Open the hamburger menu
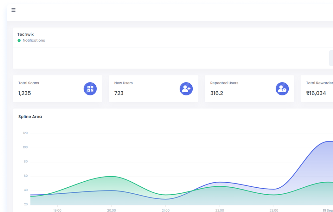Viewport: 333px width, 212px height. coord(13,10)
